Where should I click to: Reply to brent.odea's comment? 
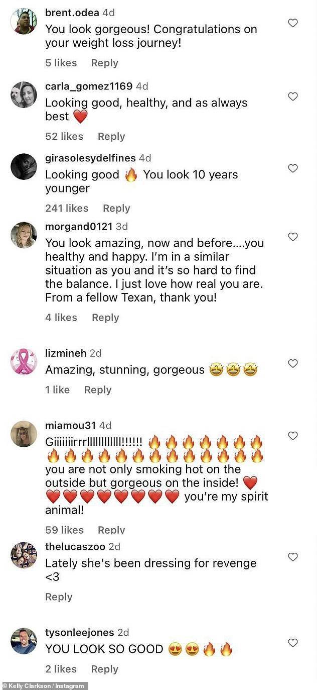coord(104,63)
